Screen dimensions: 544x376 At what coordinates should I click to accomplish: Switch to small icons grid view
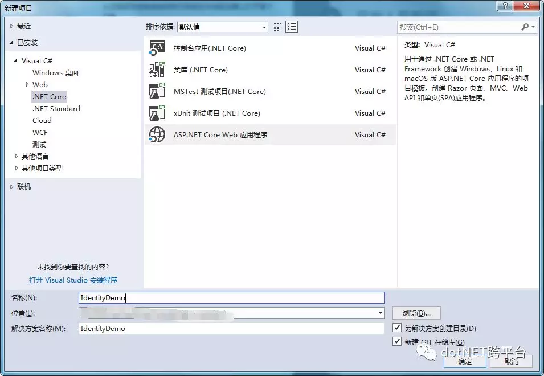click(x=278, y=27)
